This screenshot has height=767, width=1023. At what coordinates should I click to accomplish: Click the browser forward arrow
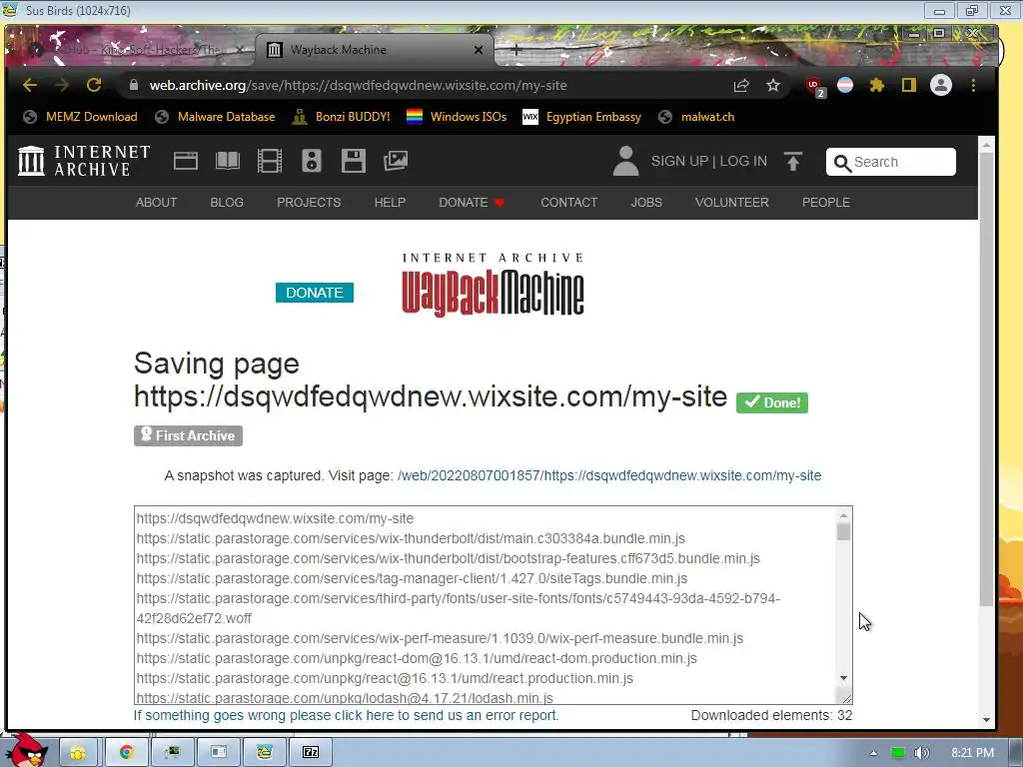[x=62, y=86]
